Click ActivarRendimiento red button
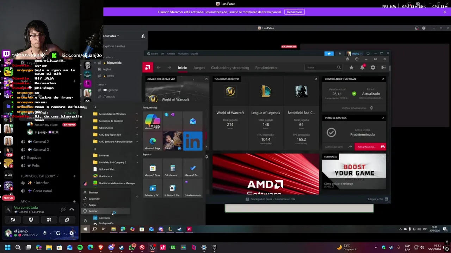 pos(370,147)
